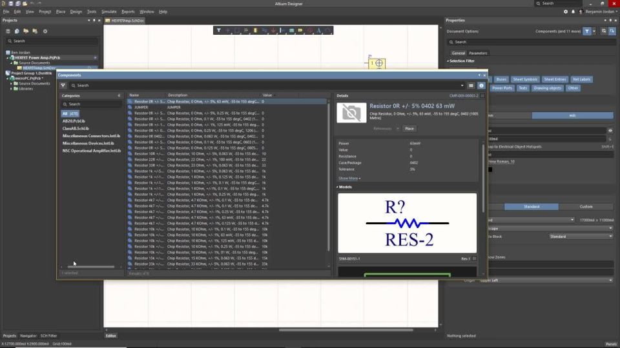This screenshot has width=620, height=348.
Task: Choose the Place Power Port tool in toolbar
Action: click(x=273, y=30)
